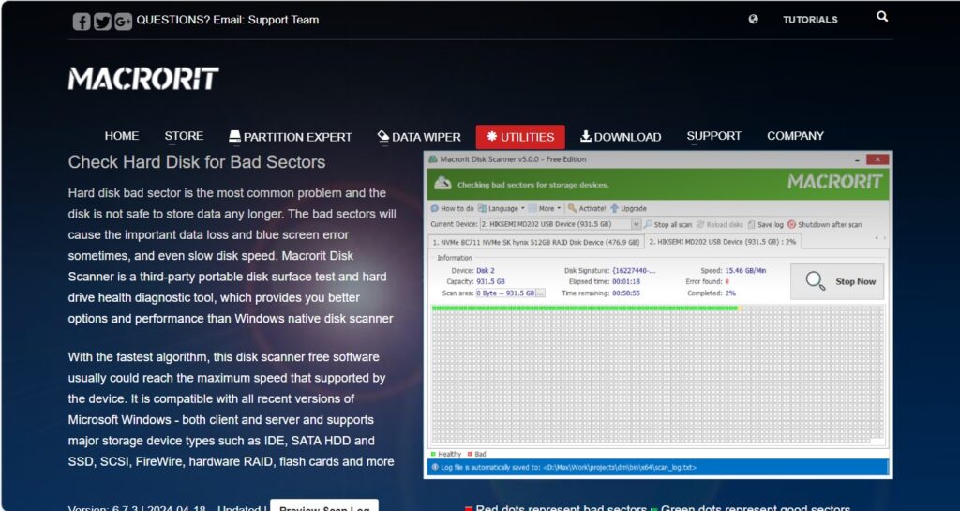Viewport: 960px width, 511px height.
Task: Click the Tutorials link
Action: 810,20
